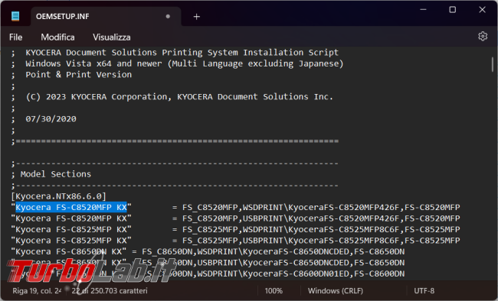Viewport: 498px width, 301px height.
Task: Click the Point & Print Version line
Action: pos(71,74)
